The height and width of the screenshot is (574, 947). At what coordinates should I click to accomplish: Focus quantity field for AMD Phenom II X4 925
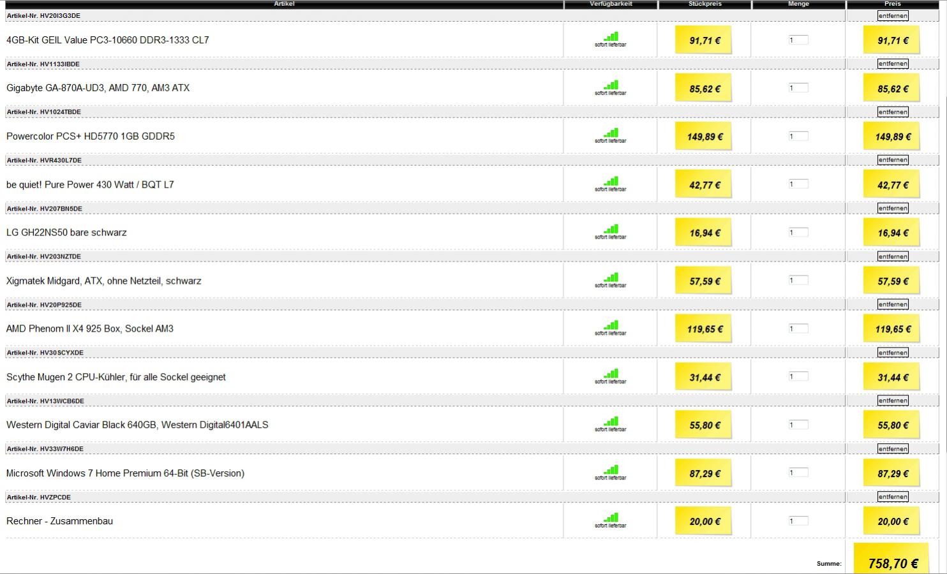point(798,329)
